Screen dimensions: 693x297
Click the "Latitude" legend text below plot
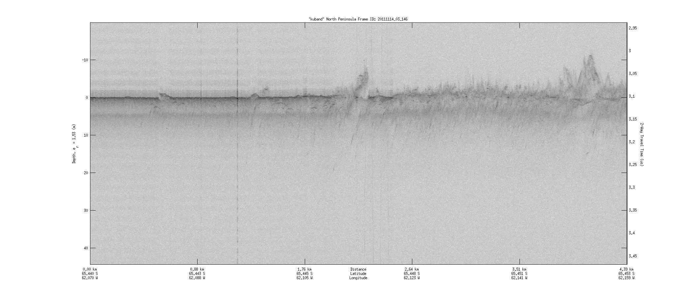click(358, 274)
